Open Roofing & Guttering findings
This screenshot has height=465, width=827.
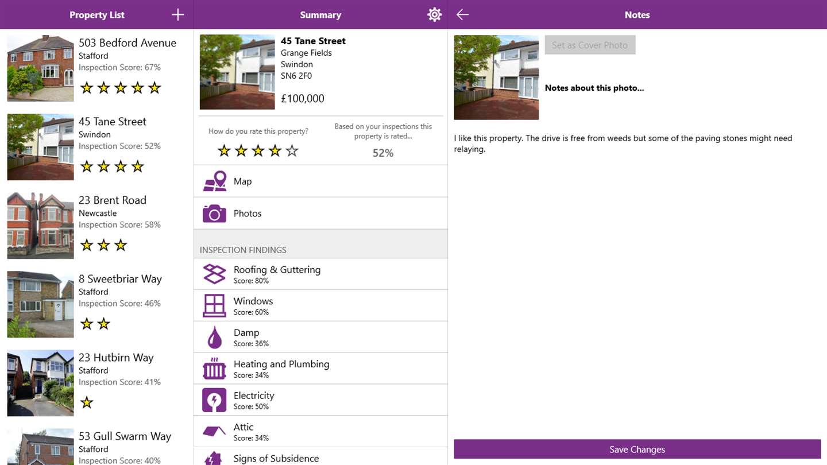320,274
